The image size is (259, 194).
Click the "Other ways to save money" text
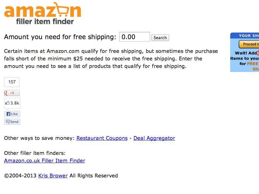pyautogui.click(x=39, y=138)
